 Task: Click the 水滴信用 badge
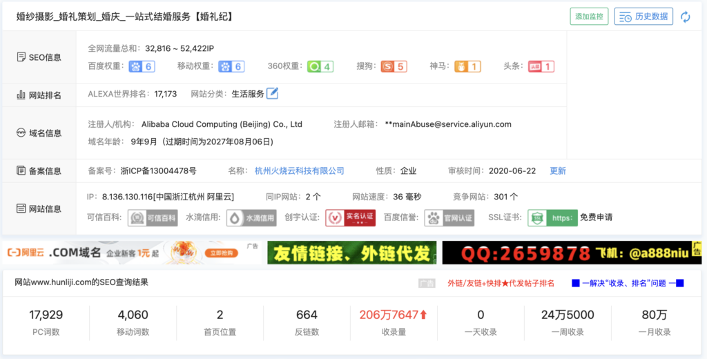tap(251, 218)
